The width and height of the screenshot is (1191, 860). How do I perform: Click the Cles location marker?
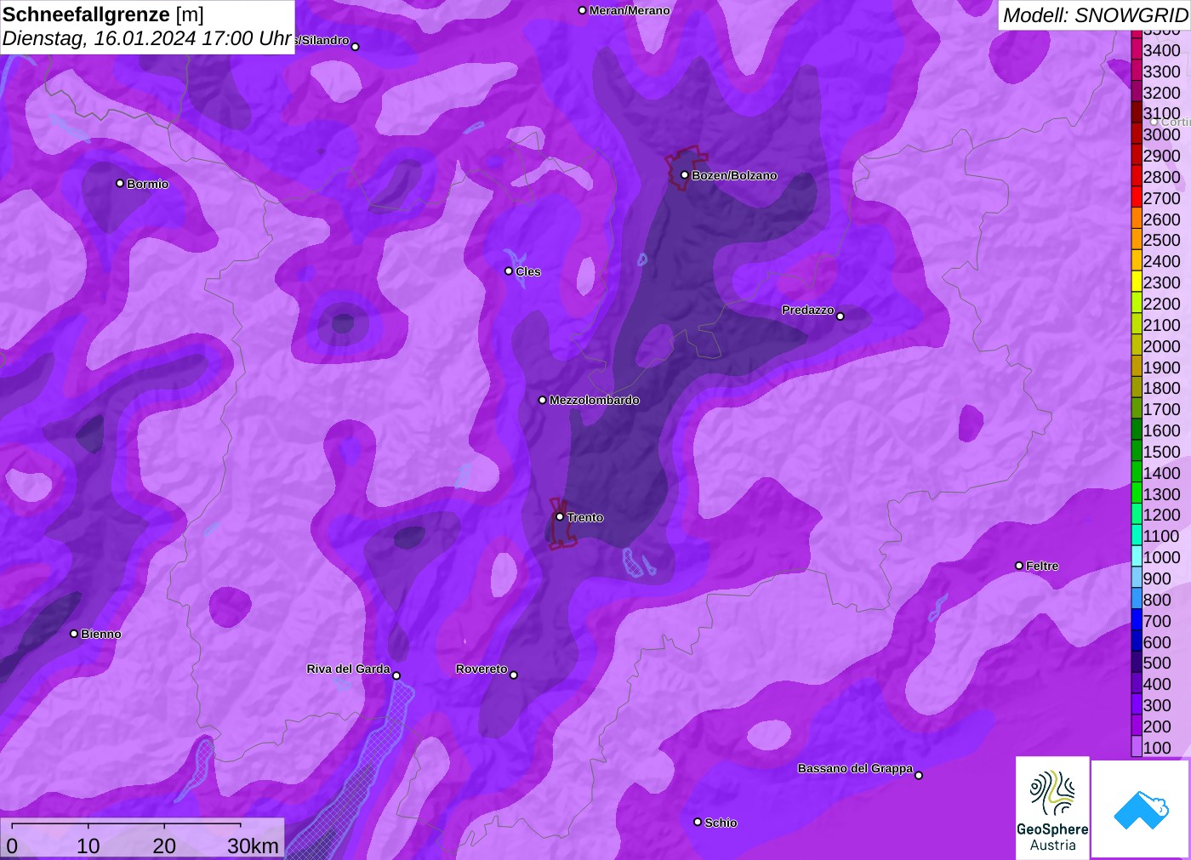coord(509,271)
